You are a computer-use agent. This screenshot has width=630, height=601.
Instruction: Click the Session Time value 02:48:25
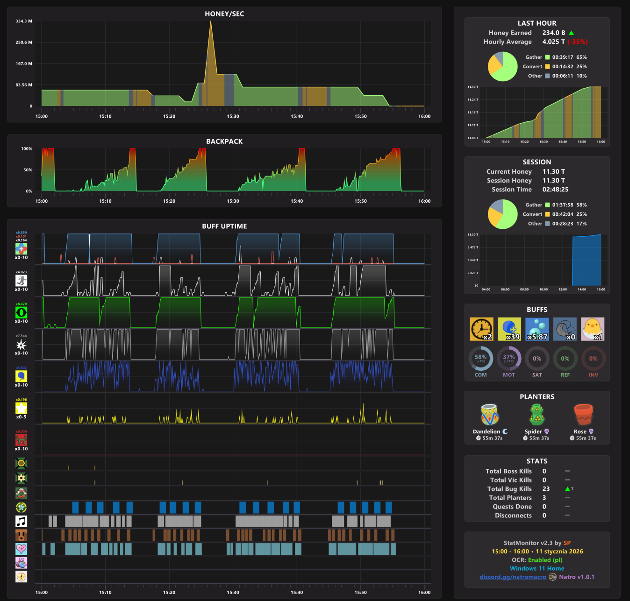click(556, 190)
